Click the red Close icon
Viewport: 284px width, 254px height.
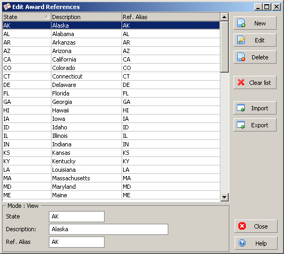pos(242,226)
